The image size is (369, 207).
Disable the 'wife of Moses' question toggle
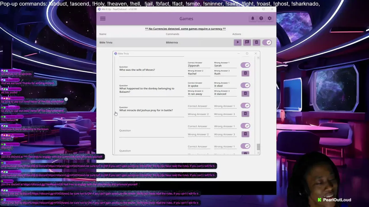(x=245, y=65)
